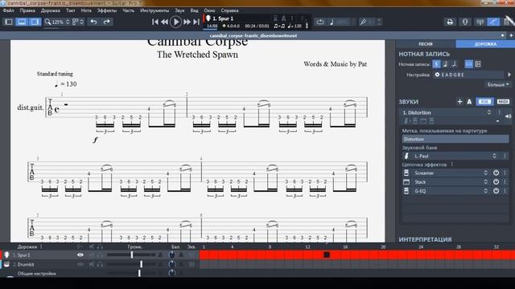Add a new sound with the plus icon
Viewport: 515px width, 289px height.
pos(459,102)
